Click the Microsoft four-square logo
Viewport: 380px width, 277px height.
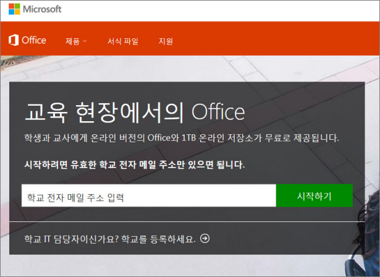point(14,9)
